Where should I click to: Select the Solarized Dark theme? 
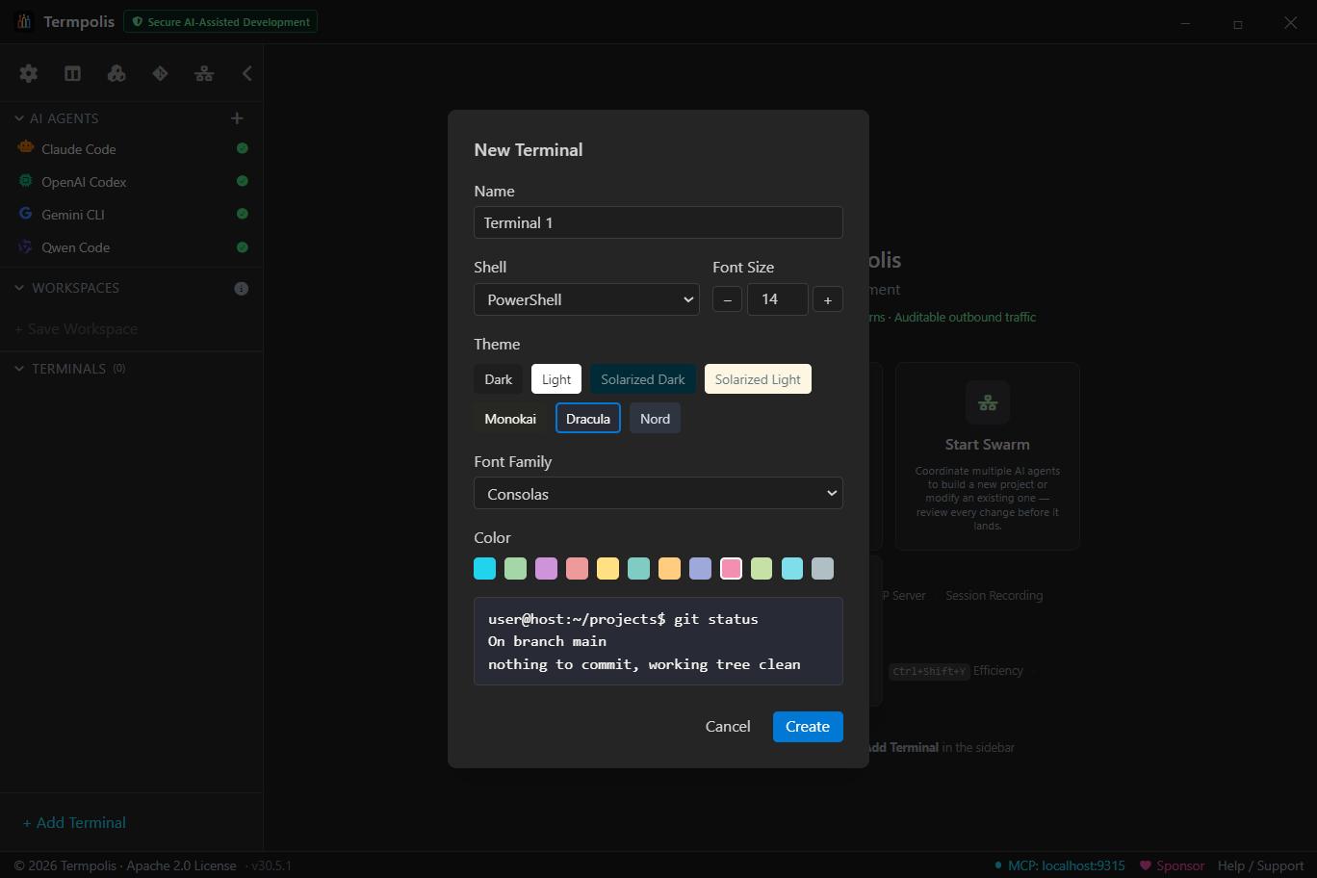643,379
